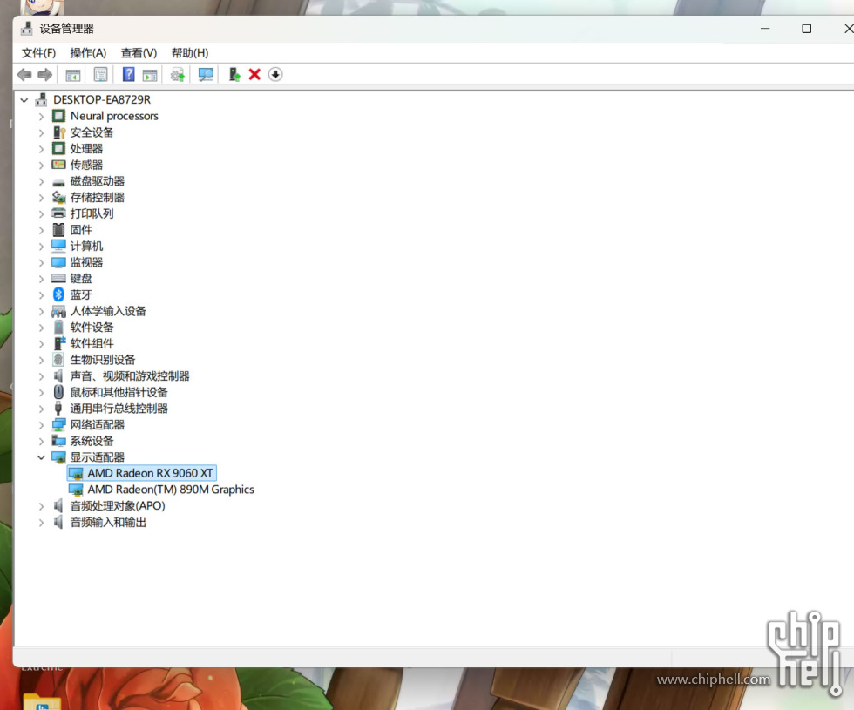The image size is (854, 710).
Task: Maximize the 设备管理器 window
Action: point(807,28)
